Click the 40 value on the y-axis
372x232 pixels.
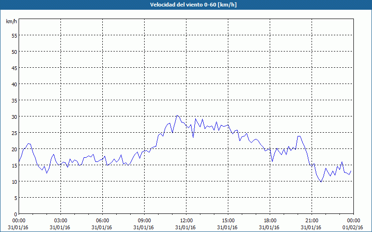[14, 84]
